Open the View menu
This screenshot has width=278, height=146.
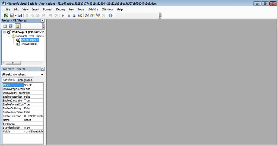[25, 10]
